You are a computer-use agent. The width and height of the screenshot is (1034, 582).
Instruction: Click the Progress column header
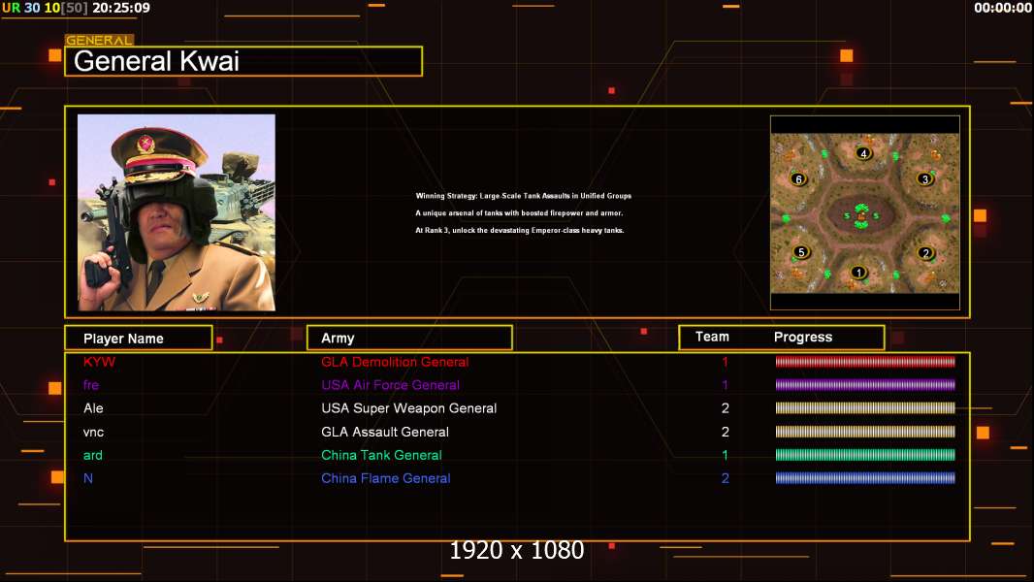click(803, 337)
